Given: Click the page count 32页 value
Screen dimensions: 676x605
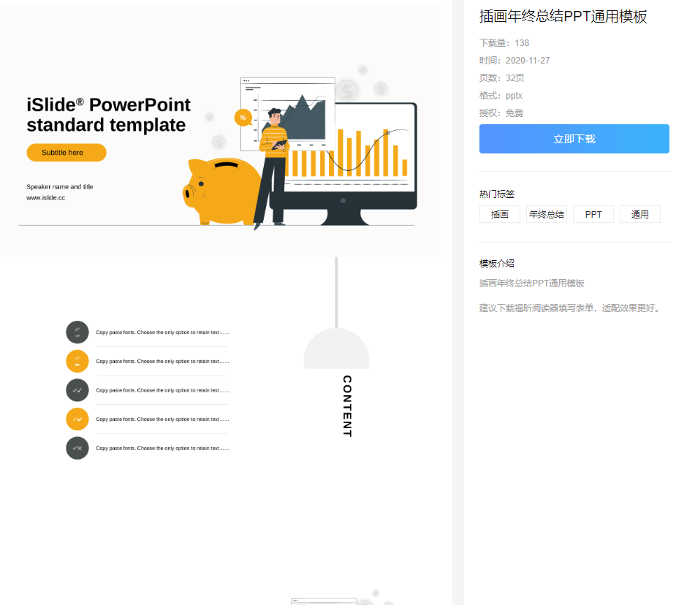Looking at the screenshot, I should 516,77.
